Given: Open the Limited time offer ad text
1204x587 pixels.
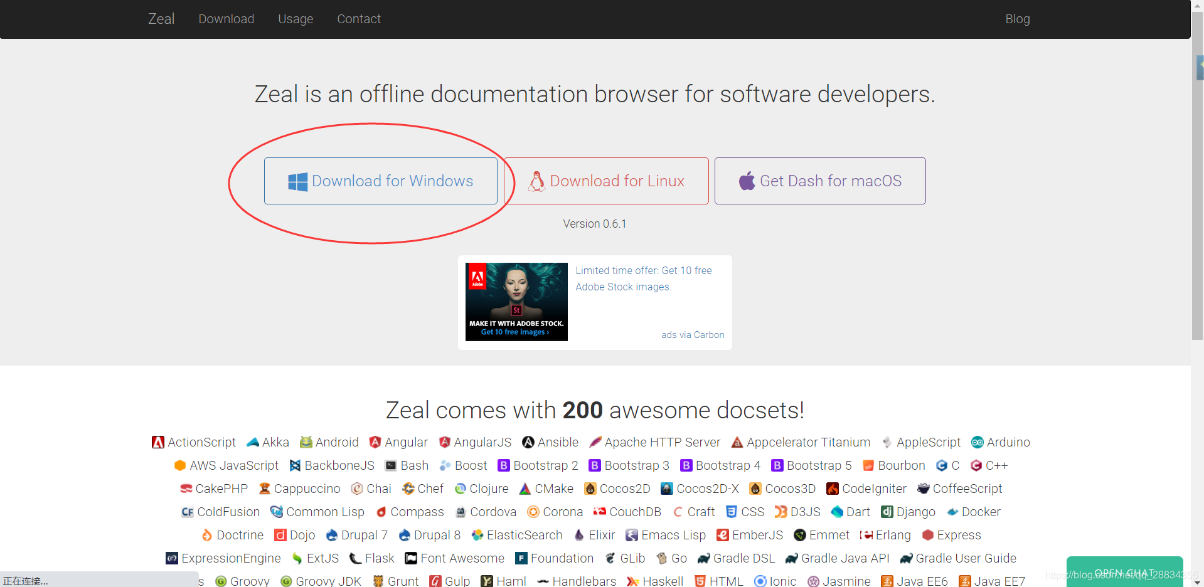Looking at the screenshot, I should point(644,278).
